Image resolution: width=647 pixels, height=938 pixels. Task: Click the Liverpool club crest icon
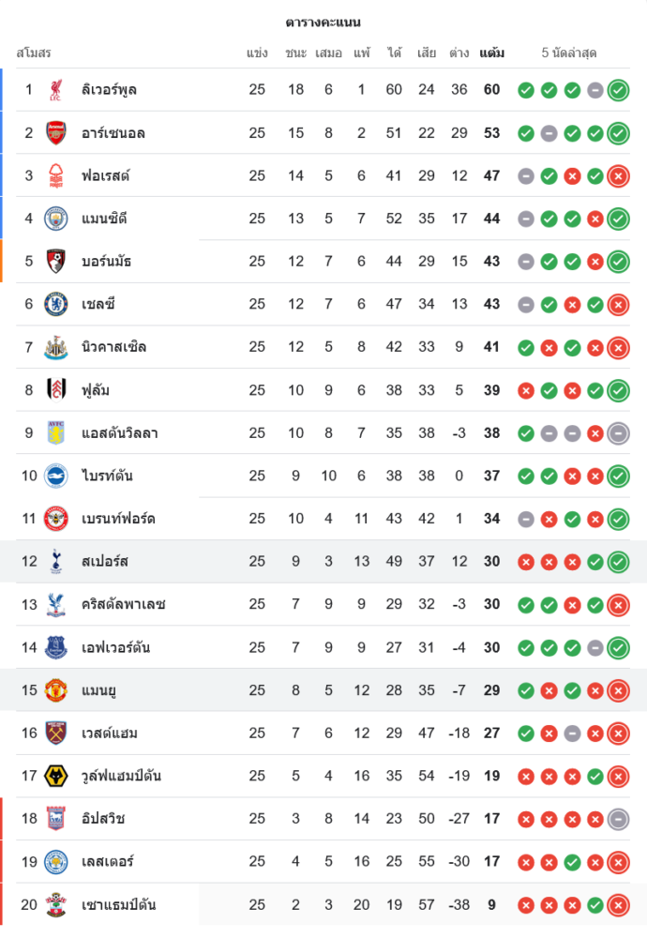56,90
